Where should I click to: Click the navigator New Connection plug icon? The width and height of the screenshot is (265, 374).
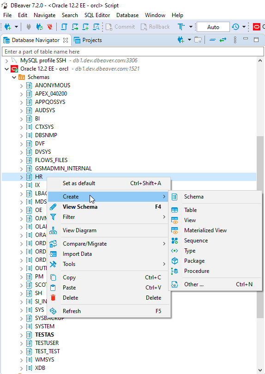pyautogui.click(x=181, y=40)
